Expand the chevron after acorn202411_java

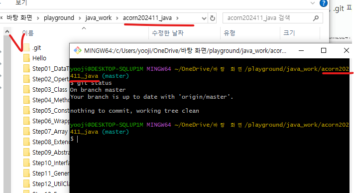point(177,18)
